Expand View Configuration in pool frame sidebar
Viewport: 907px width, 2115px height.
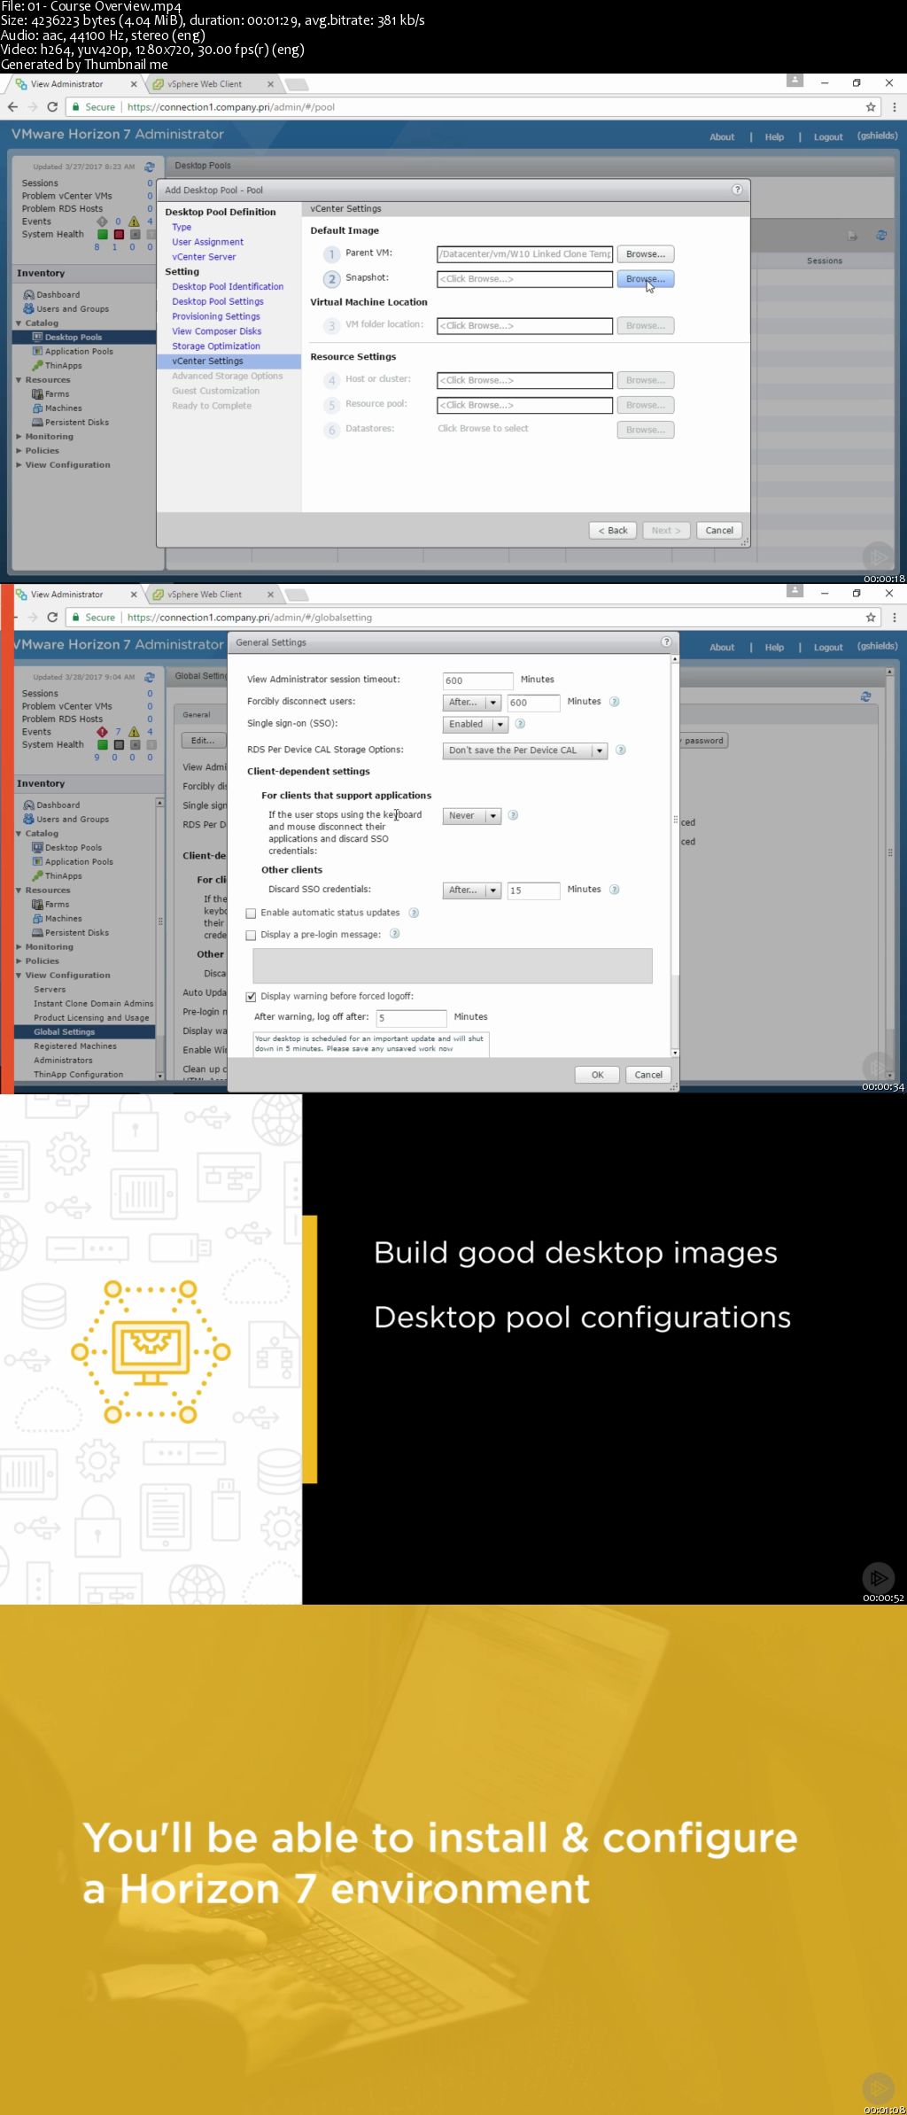[x=19, y=464]
